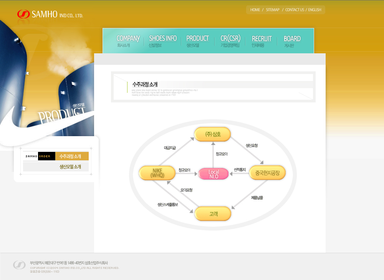The height and width of the screenshot is (280, 384).
Task: Click the pink Local NLO node
Action: 214,174
